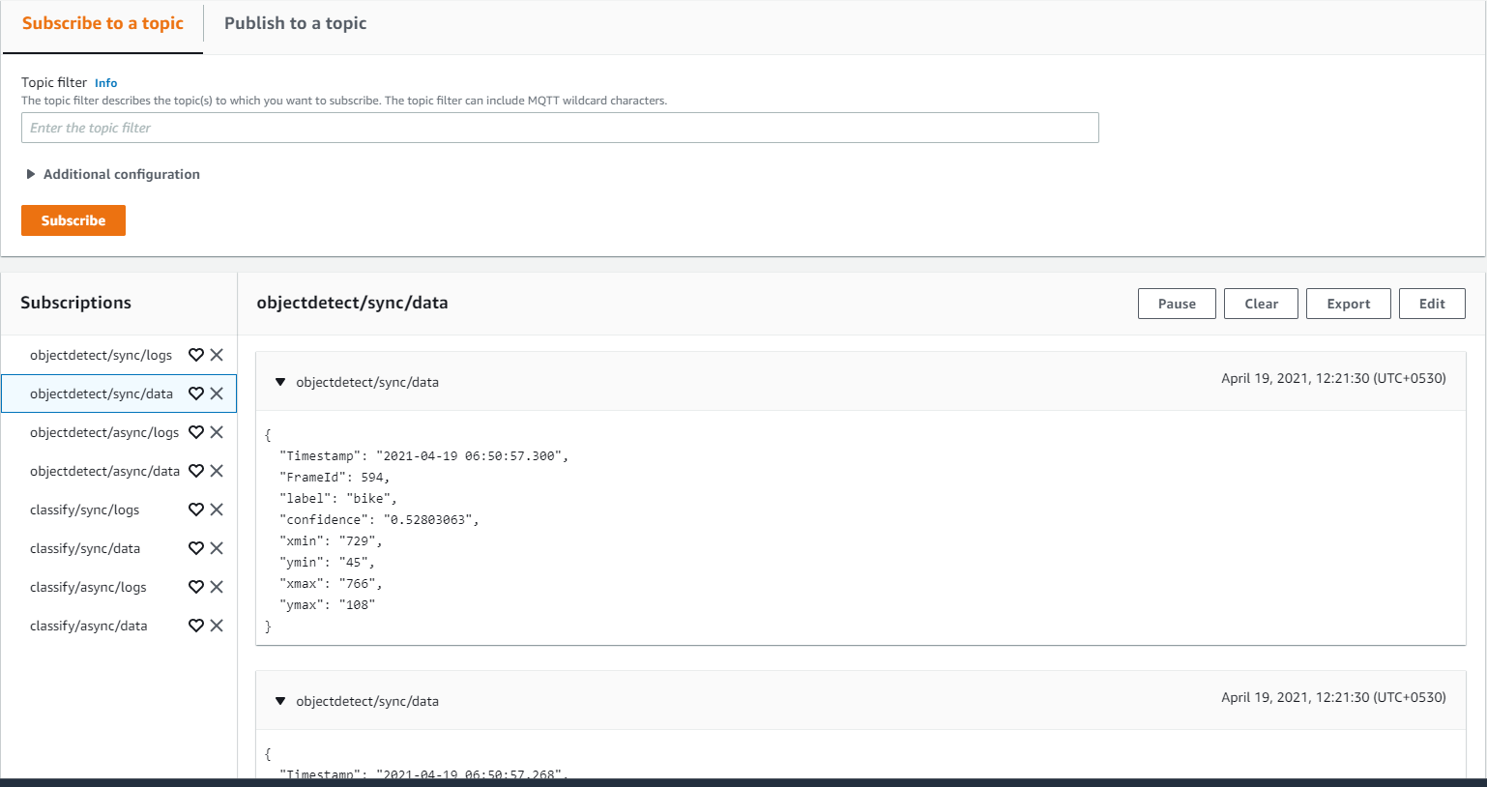This screenshot has height=787, width=1487.
Task: Unsubscribe from objectdetect/async/logs with X icon
Action: [217, 432]
